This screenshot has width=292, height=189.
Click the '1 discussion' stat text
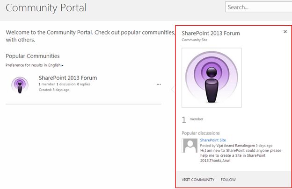pos(66,84)
